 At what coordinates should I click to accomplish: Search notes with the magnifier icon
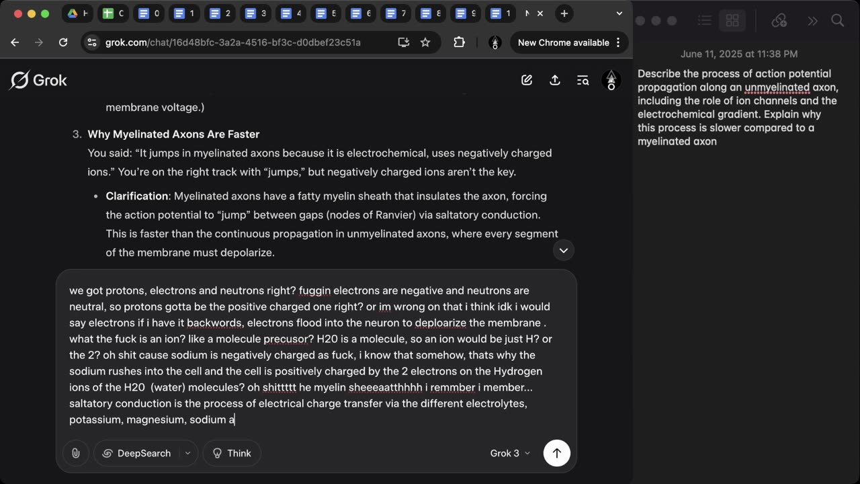[x=838, y=21]
